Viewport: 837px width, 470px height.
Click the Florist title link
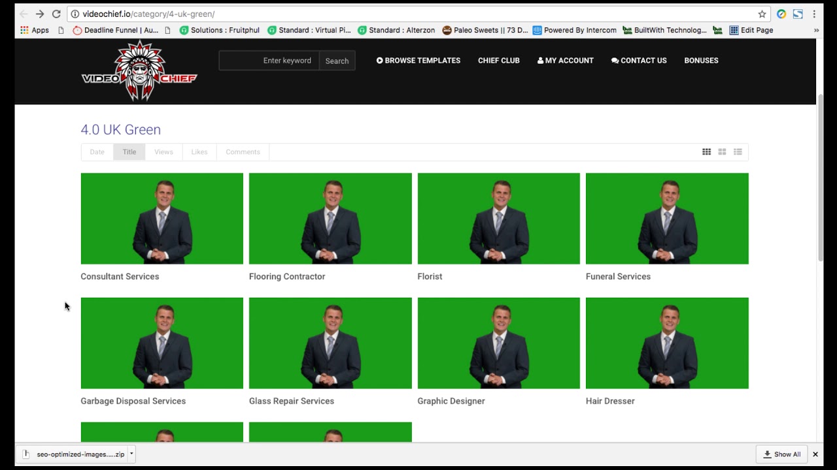point(430,277)
